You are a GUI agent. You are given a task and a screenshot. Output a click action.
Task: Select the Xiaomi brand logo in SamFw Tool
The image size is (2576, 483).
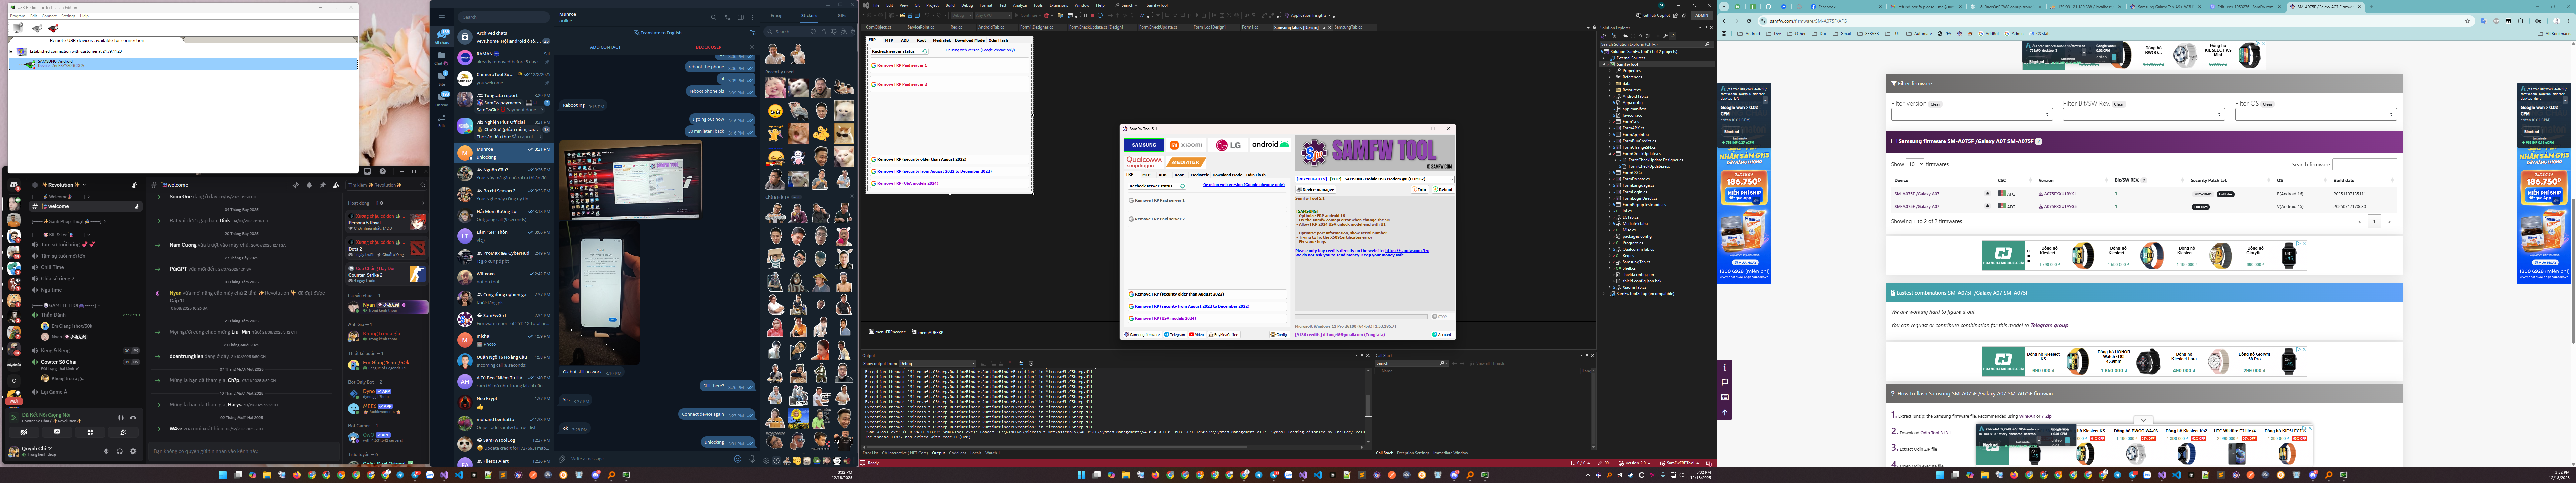tap(1186, 145)
